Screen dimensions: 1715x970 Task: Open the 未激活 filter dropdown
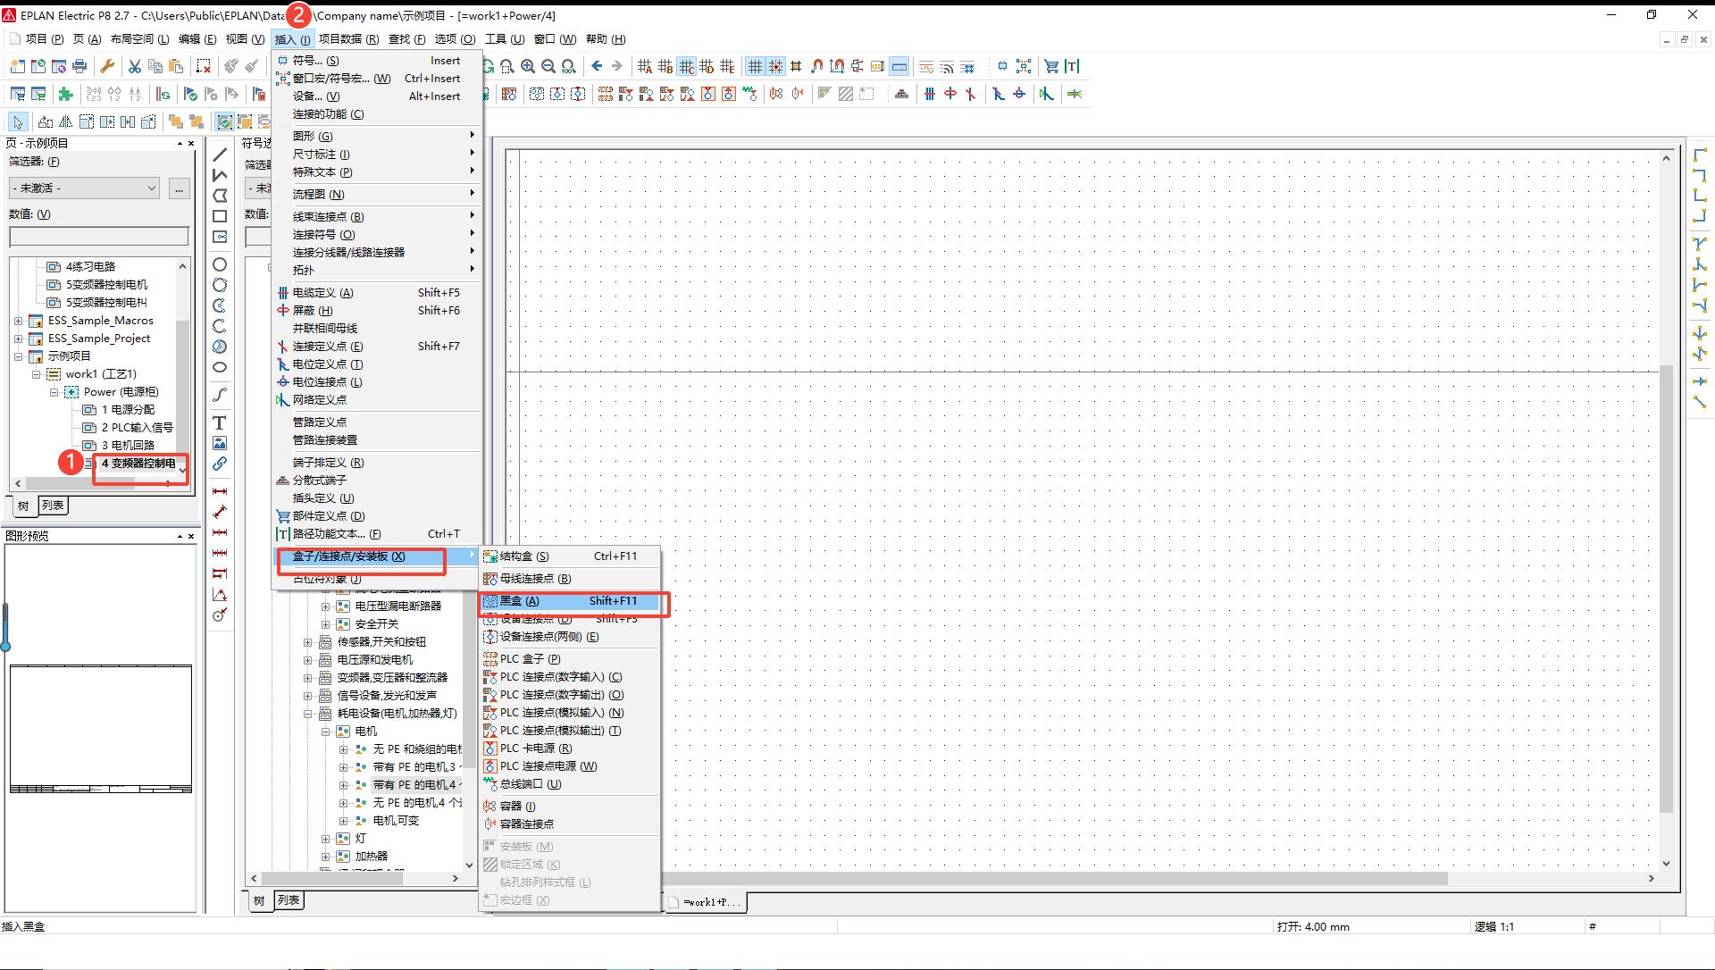(84, 188)
